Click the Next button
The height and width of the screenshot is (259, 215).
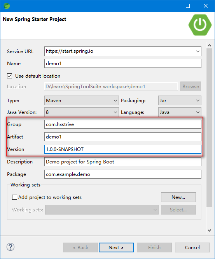[x=116, y=247]
